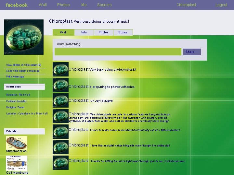
Task: Click the Share button
Action: pos(192,52)
